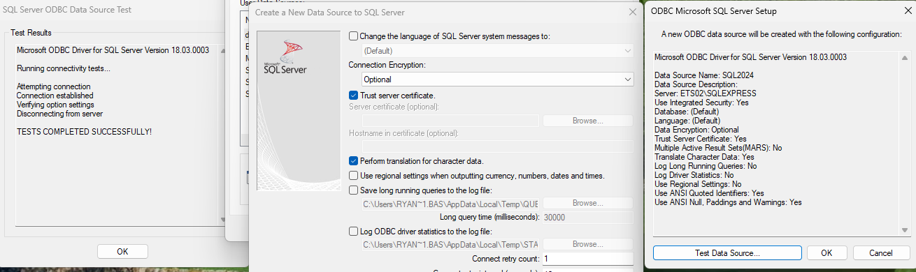Click the Translate Character Data: Yes line

pyautogui.click(x=704, y=157)
